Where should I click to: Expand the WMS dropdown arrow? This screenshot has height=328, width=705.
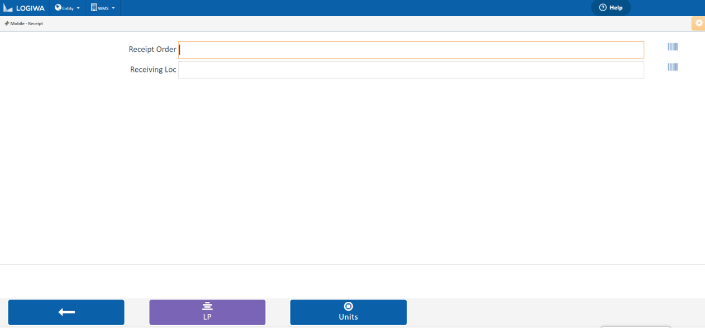tap(113, 8)
